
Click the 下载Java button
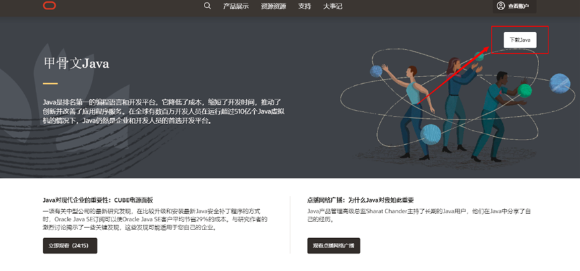click(520, 40)
